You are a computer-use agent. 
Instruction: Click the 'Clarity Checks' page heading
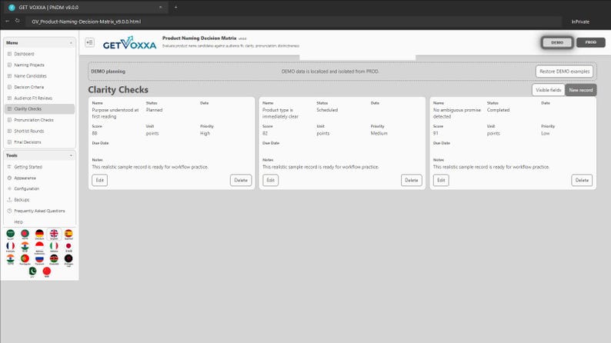pos(118,89)
